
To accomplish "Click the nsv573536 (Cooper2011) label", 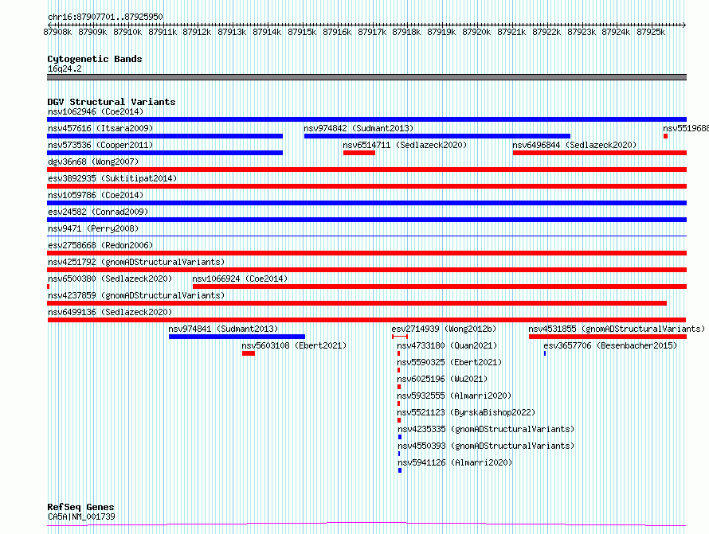I will (x=100, y=145).
